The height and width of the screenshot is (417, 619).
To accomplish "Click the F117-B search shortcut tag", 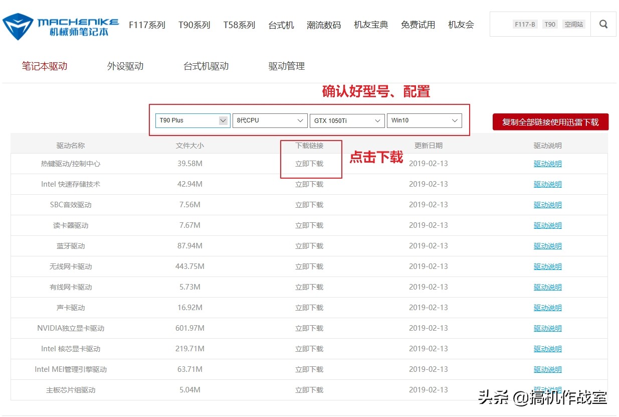I will click(x=524, y=24).
